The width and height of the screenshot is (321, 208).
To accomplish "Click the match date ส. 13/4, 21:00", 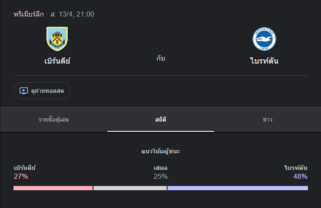I will pyautogui.click(x=72, y=14).
